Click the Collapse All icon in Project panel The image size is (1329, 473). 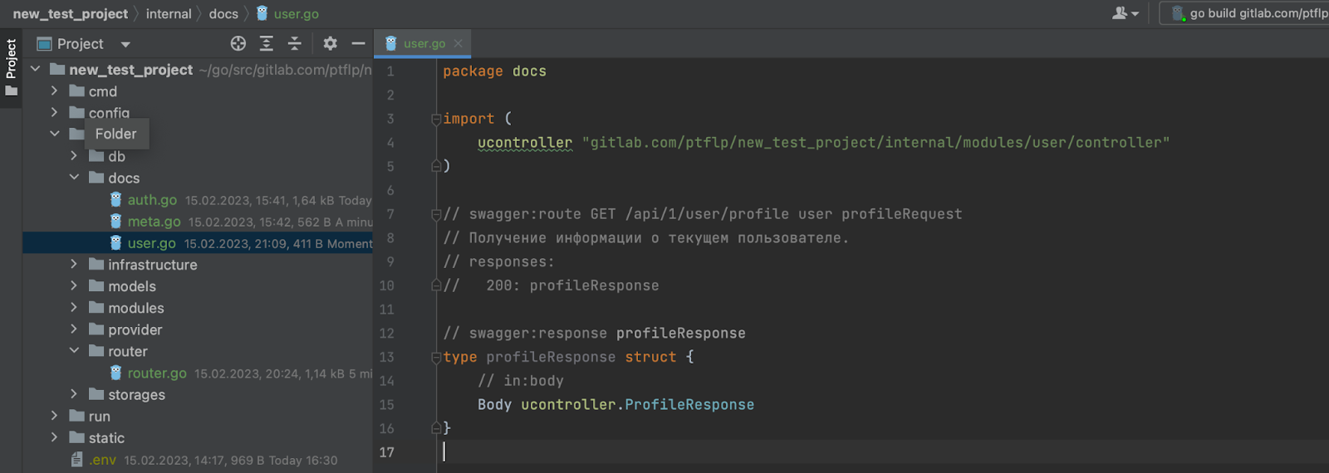294,44
